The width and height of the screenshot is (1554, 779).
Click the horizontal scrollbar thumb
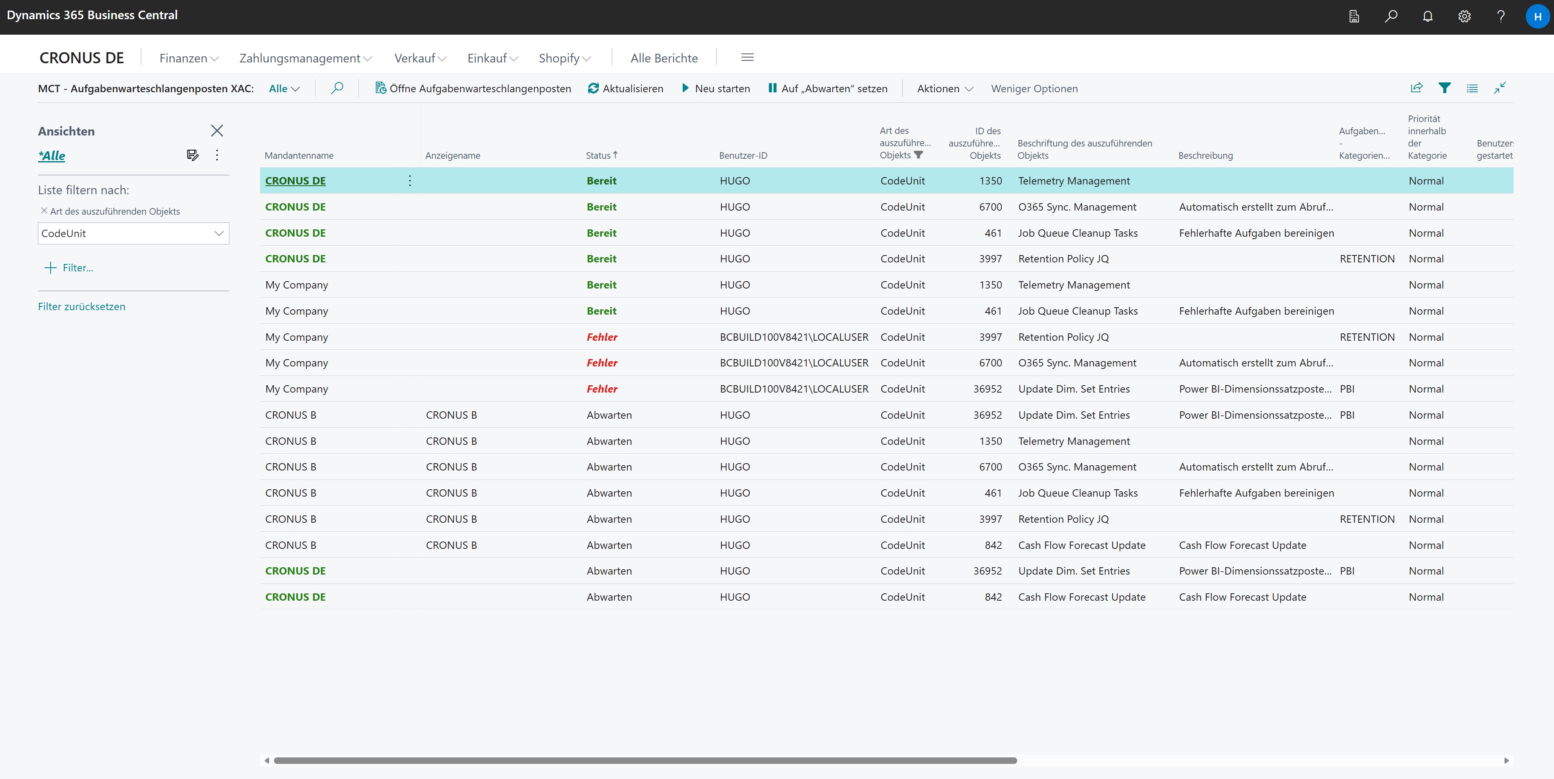[645, 760]
